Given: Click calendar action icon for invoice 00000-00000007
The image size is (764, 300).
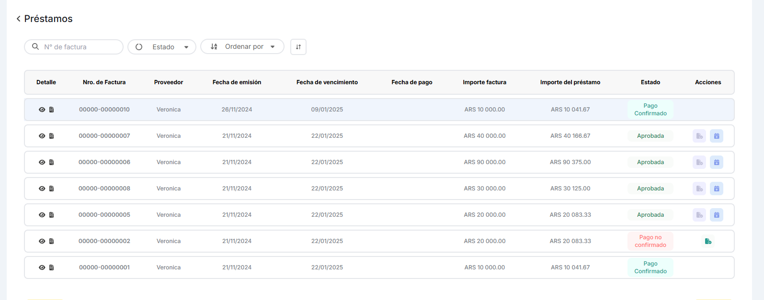Looking at the screenshot, I should coord(716,136).
